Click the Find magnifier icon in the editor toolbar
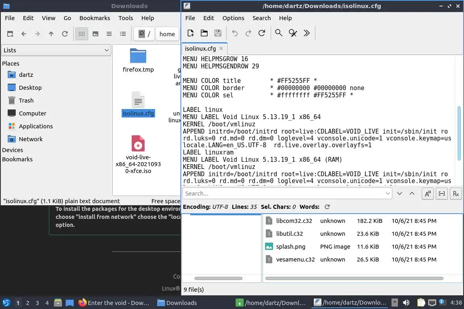Viewport: 464px width, 309px height. click(279, 33)
